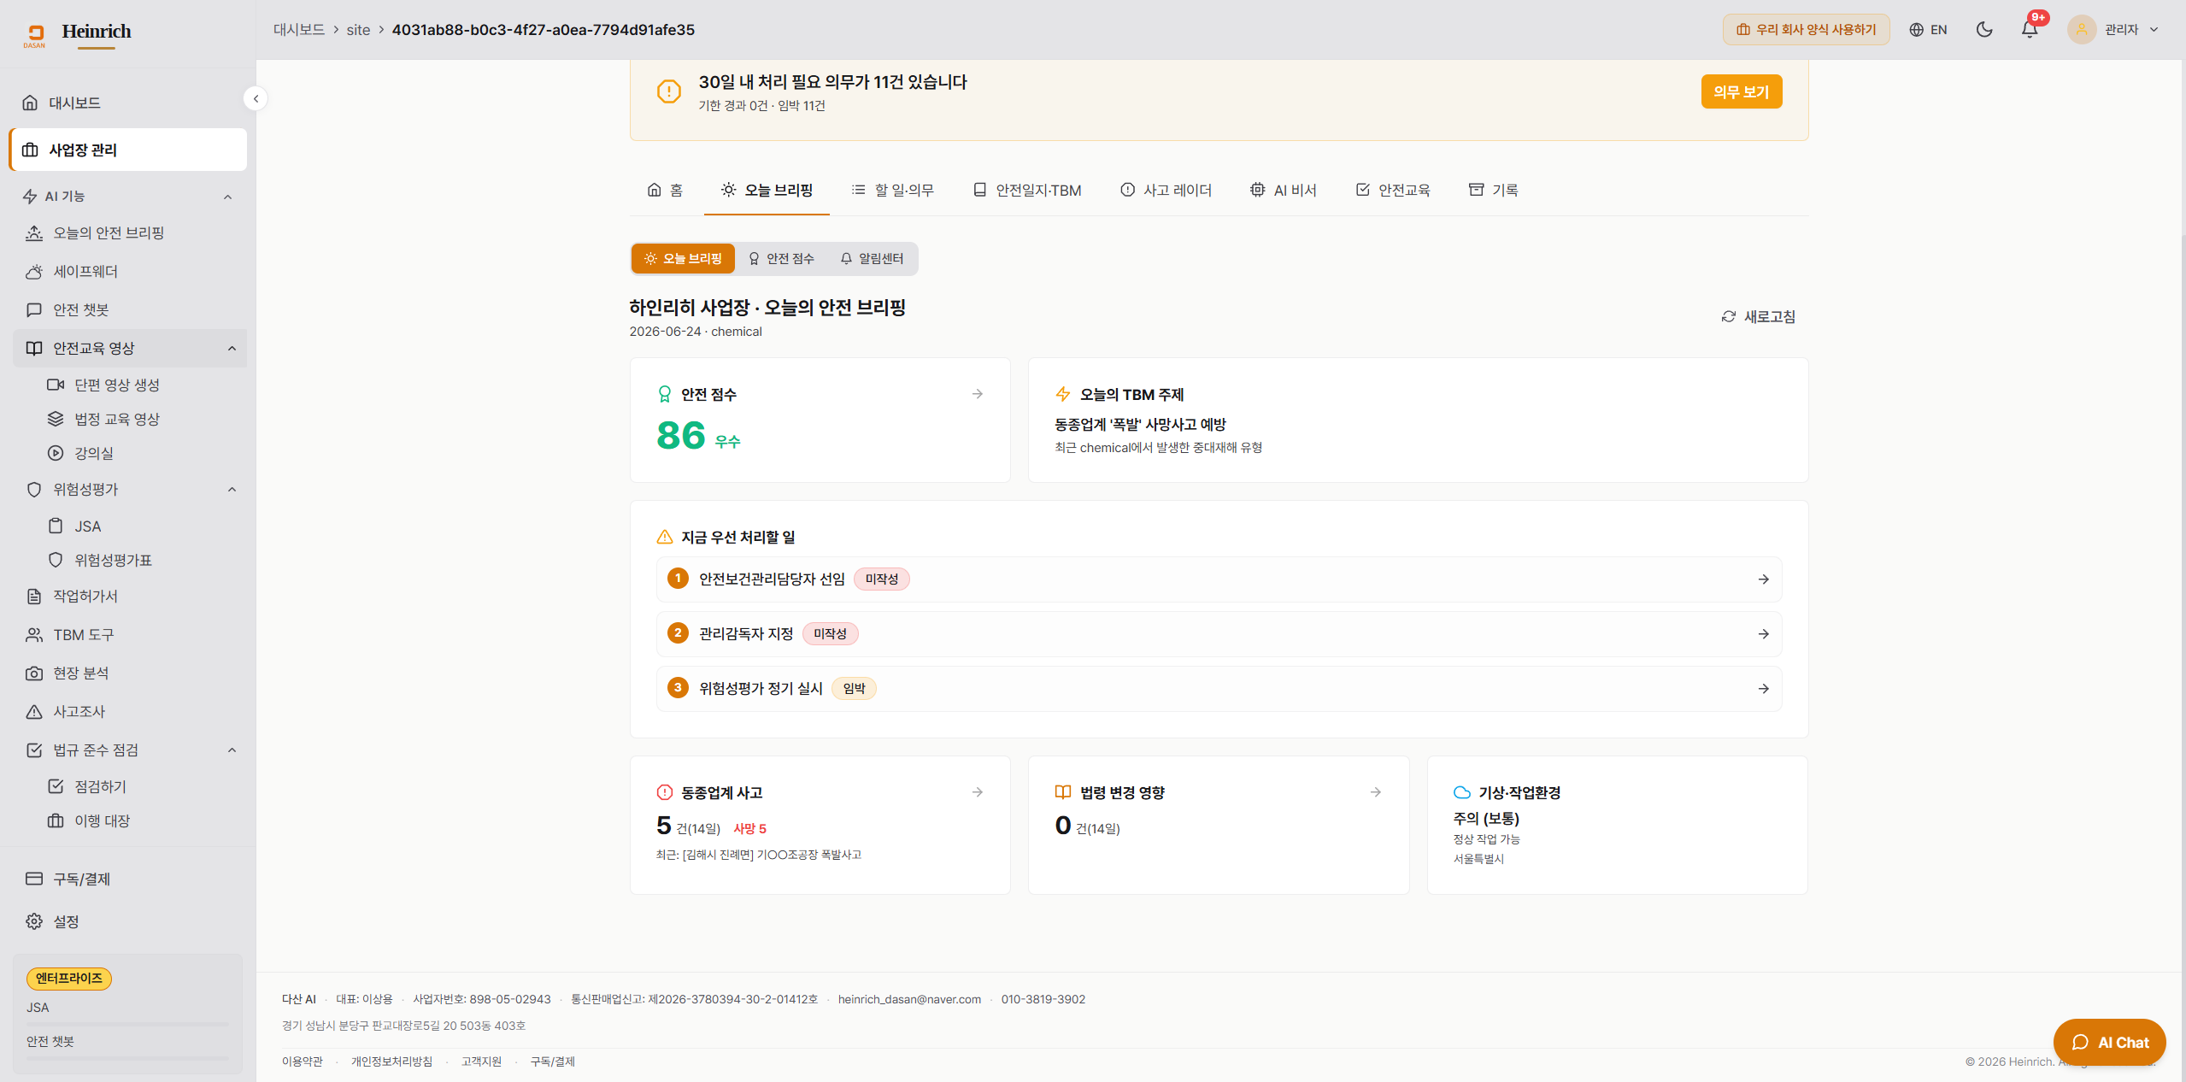Click 의무 보기 button
This screenshot has width=2186, height=1082.
coord(1741,91)
